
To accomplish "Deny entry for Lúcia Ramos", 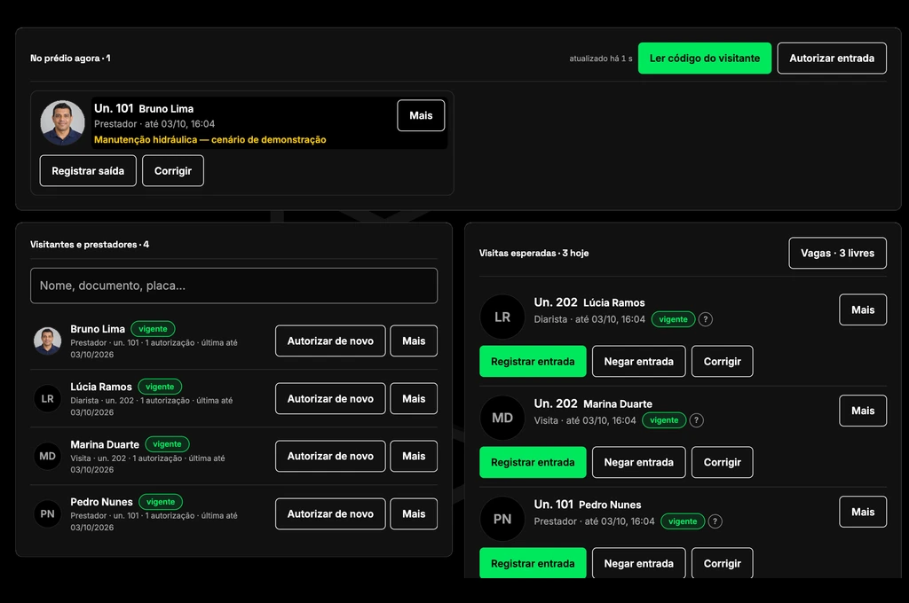I will [638, 362].
